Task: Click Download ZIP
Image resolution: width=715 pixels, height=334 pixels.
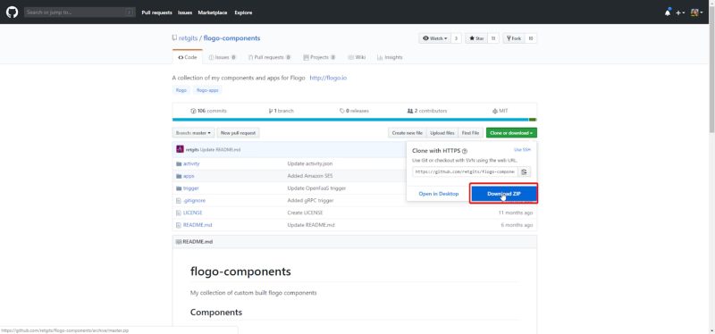Action: click(504, 194)
